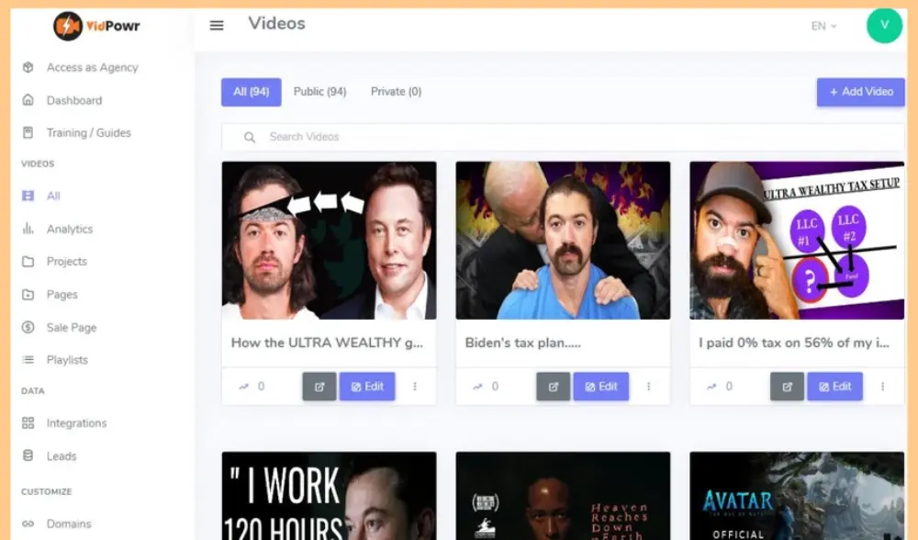Open the Biden's tax plan thumbnail

coord(564,240)
